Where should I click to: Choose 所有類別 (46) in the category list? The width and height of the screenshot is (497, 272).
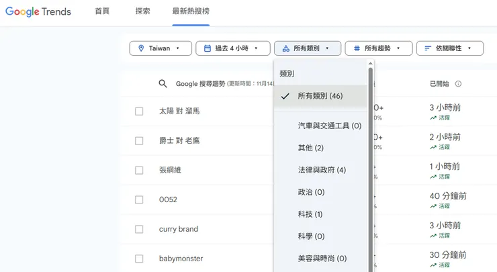click(320, 96)
